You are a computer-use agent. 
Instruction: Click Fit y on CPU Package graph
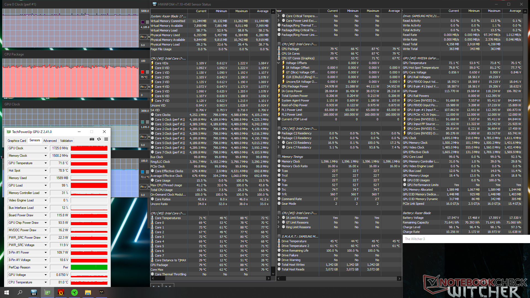pyautogui.click(x=143, y=87)
